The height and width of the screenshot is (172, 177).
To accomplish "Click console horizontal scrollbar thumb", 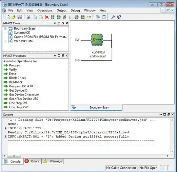I will (14, 156).
